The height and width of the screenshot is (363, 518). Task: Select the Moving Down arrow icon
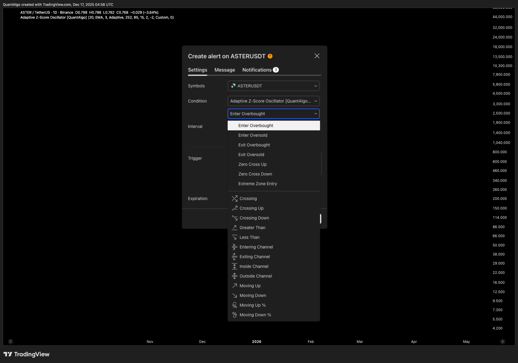[235, 295]
